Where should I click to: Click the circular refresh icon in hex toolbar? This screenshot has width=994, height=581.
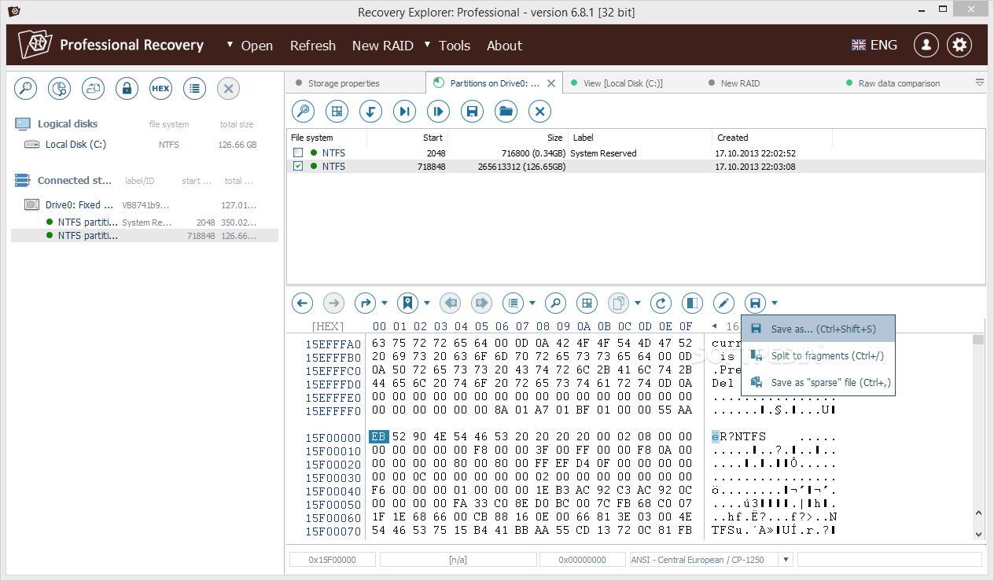661,303
